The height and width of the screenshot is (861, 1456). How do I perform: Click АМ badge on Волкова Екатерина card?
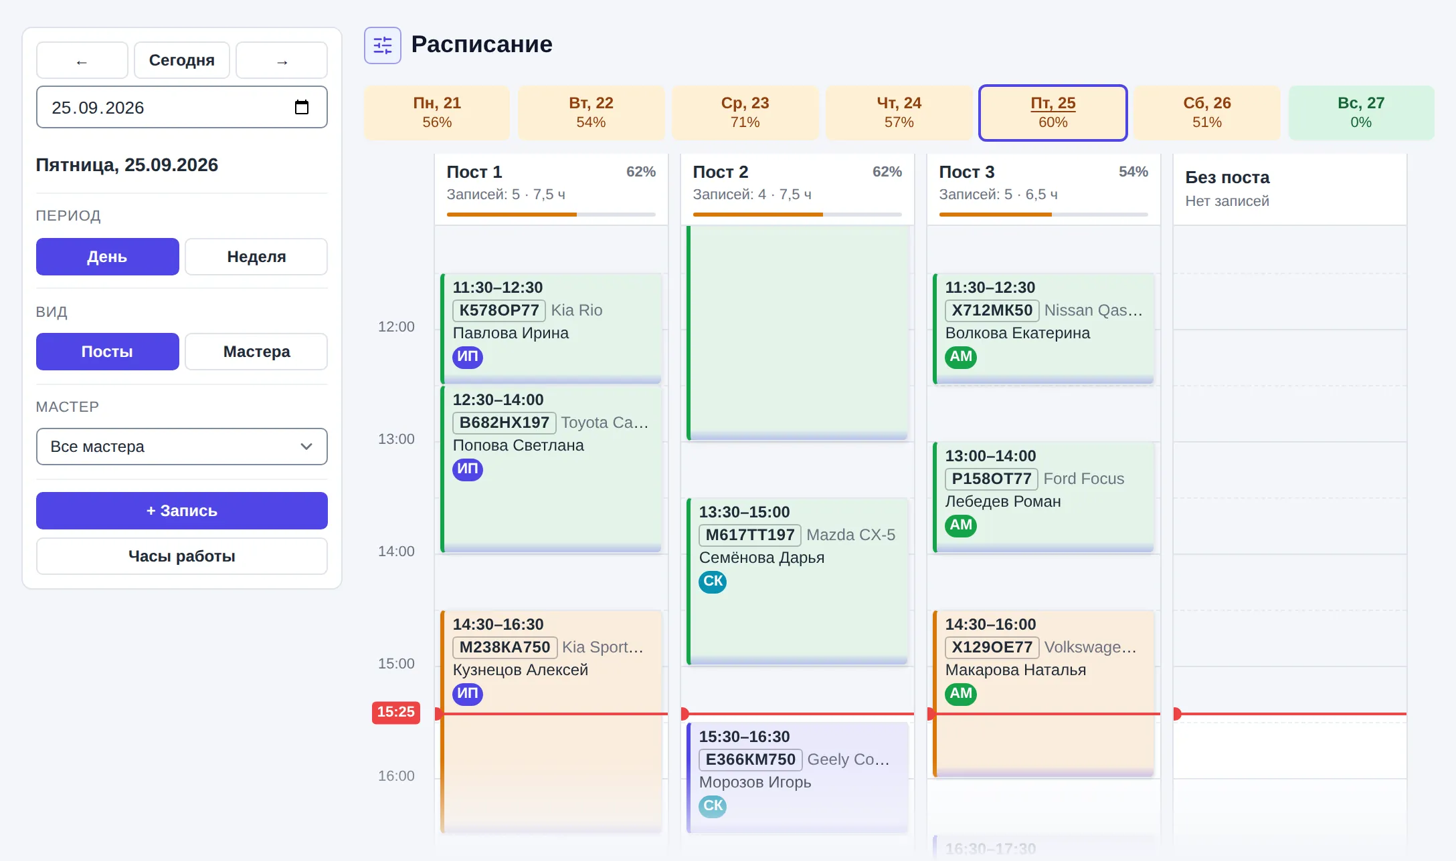(x=961, y=357)
